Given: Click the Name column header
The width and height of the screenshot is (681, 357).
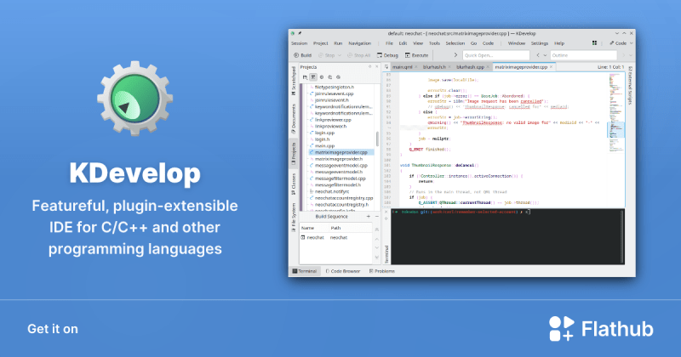Looking at the screenshot, I should click(314, 228).
